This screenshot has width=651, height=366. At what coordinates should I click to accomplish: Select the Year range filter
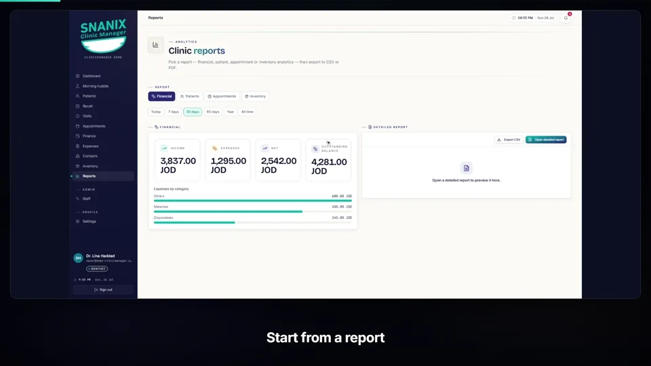[231, 112]
